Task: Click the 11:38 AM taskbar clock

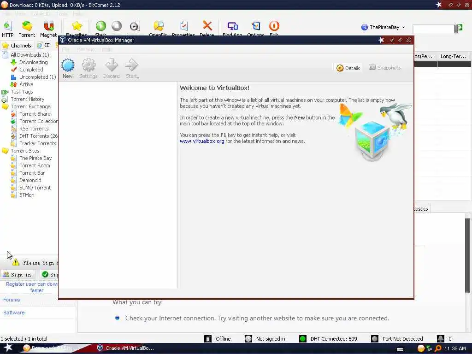Action: [x=455, y=348]
